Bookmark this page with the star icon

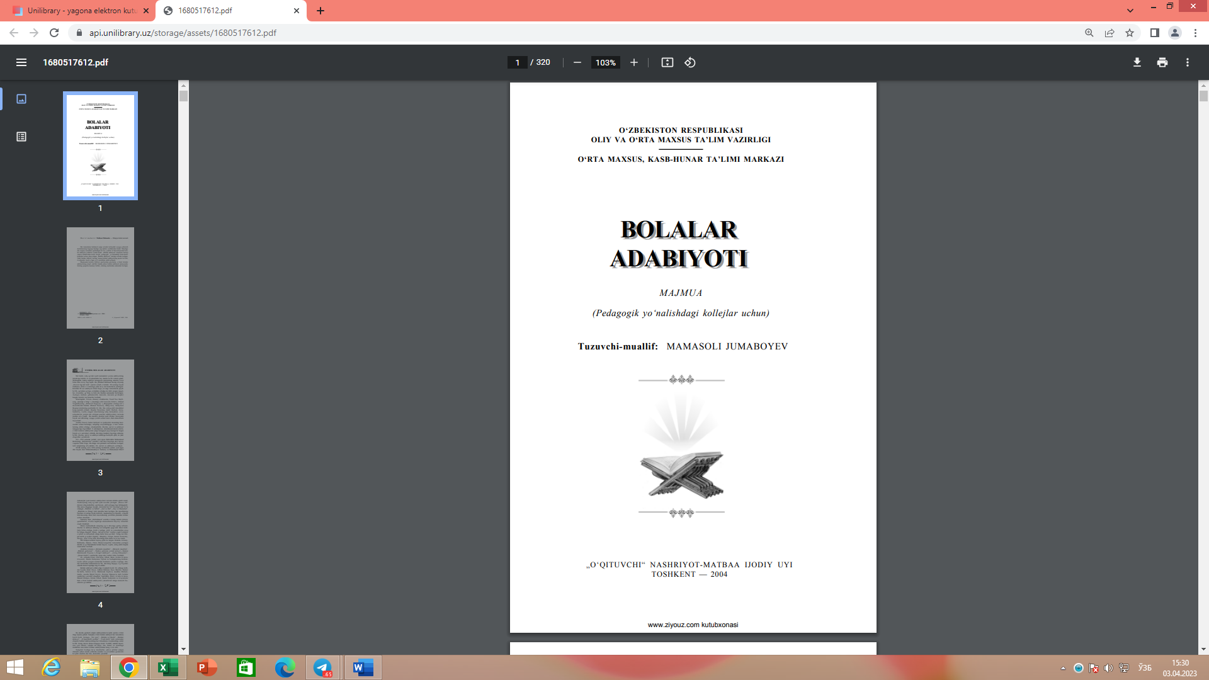click(x=1130, y=33)
